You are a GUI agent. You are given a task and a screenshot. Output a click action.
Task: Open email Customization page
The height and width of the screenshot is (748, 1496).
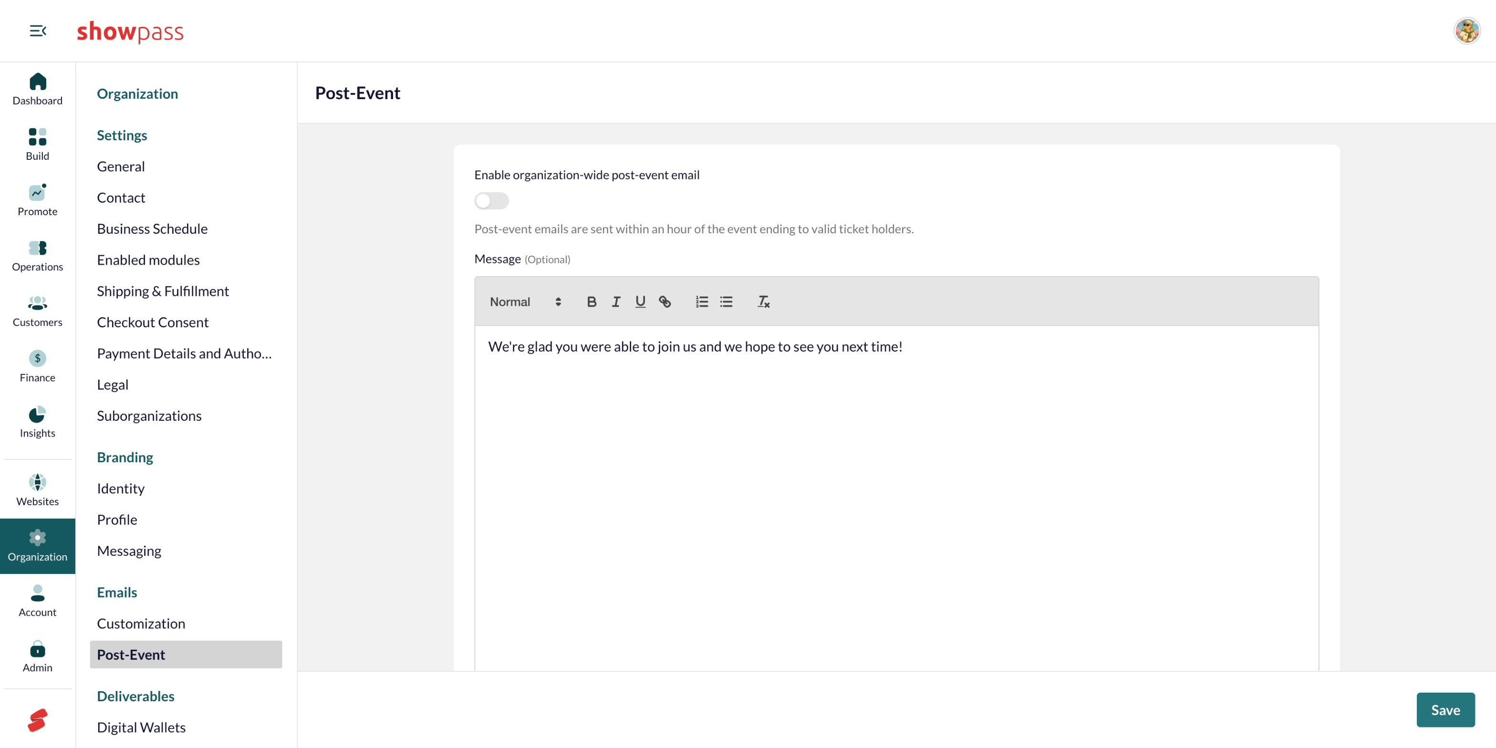click(141, 623)
